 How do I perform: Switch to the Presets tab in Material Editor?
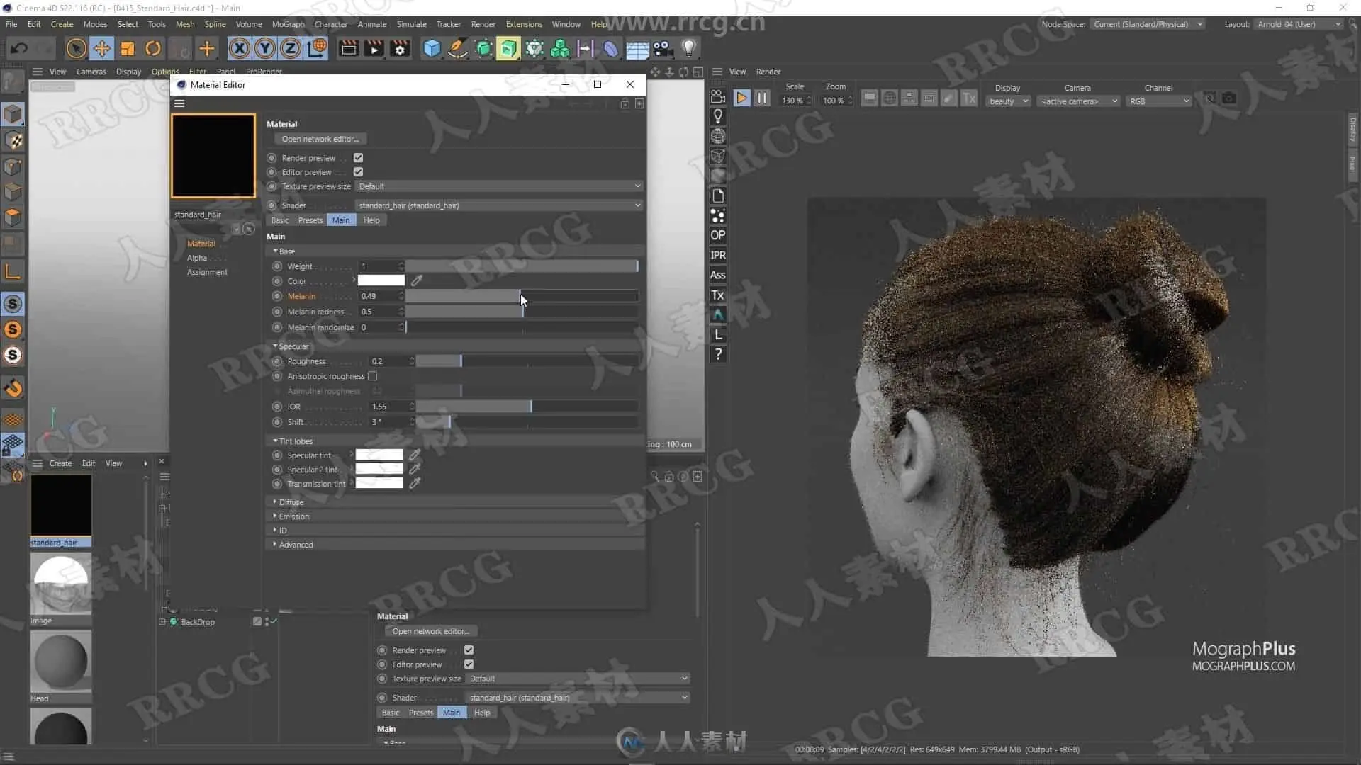pyautogui.click(x=310, y=220)
